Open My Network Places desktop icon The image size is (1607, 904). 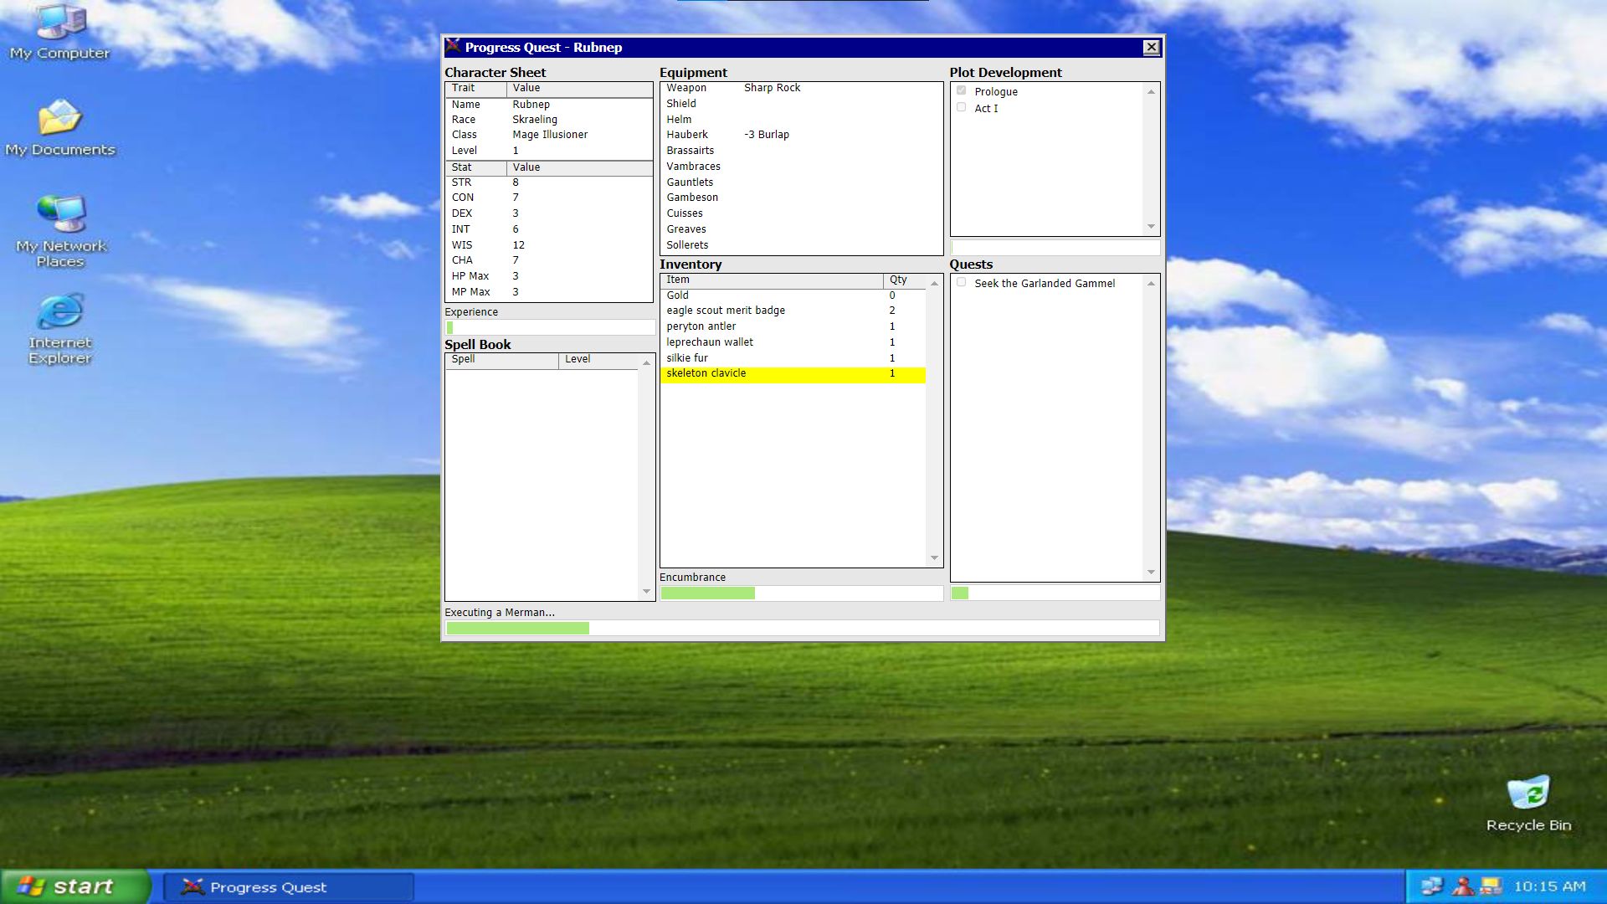click(60, 231)
